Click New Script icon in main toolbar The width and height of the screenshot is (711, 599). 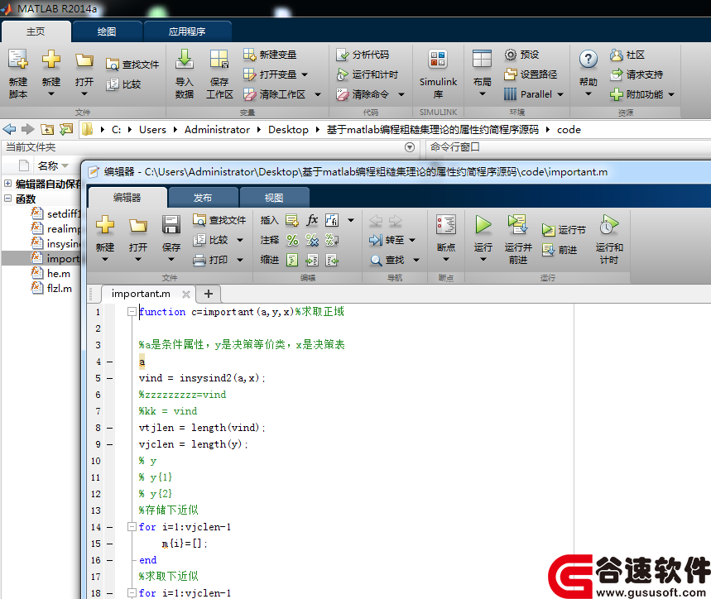tap(18, 59)
